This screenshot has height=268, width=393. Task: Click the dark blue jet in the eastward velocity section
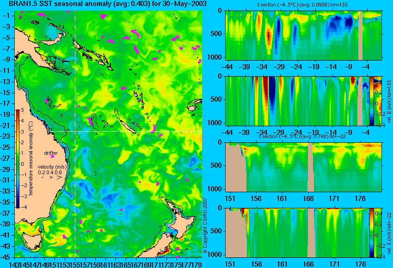point(272,93)
